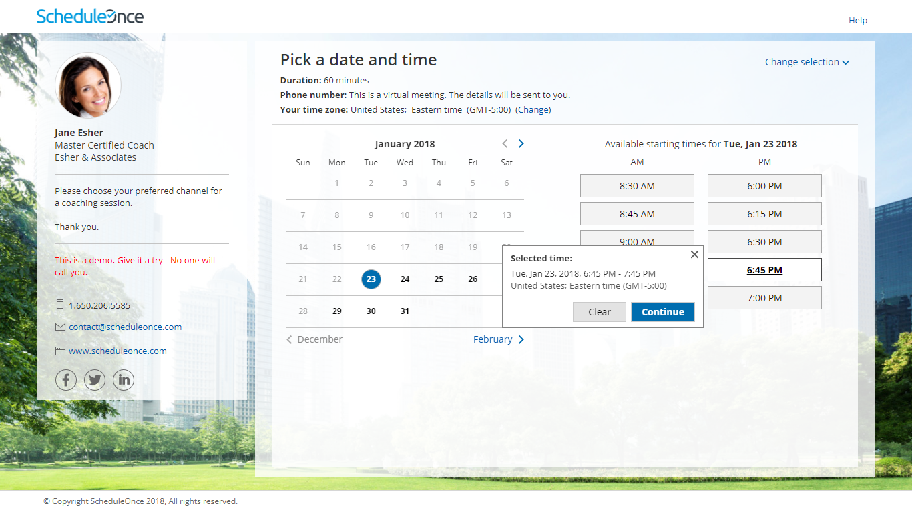912x512 pixels.
Task: Click the envelope icon next to the email
Action: 59,327
